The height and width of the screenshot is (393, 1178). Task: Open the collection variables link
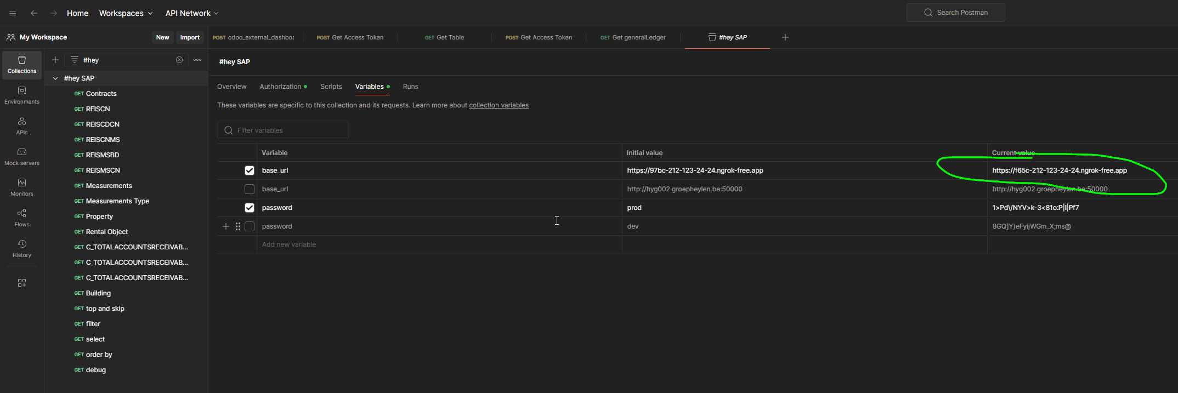click(x=499, y=105)
